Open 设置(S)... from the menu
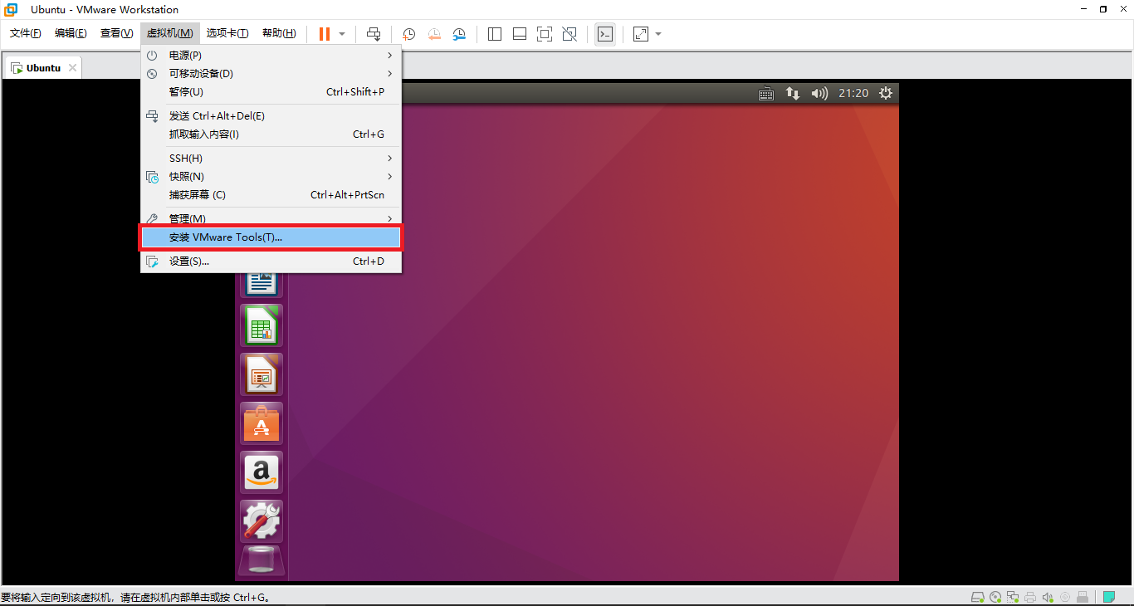This screenshot has height=606, width=1134. coord(271,261)
